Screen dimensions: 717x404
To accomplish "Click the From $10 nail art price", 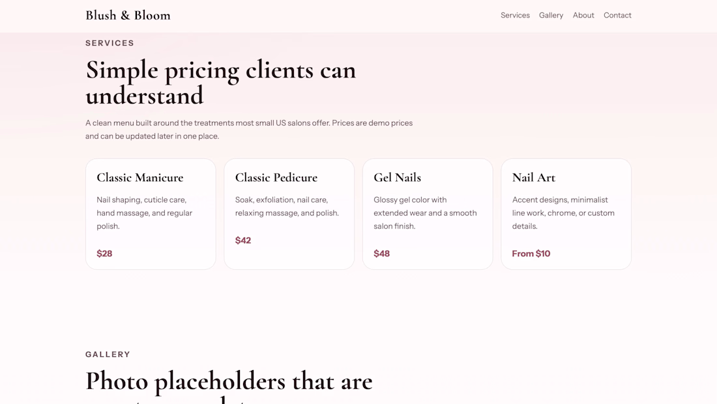I will 531,253.
